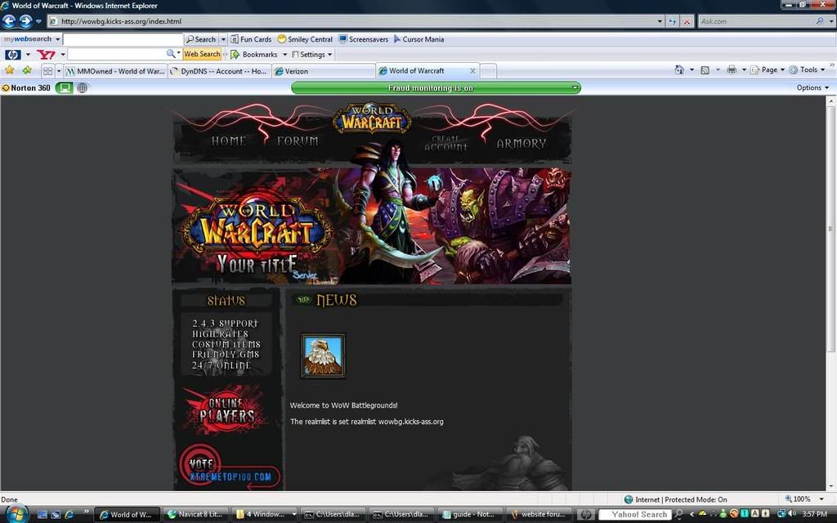Click the Add to Favorites star icon
Image resolution: width=837 pixels, height=523 pixels.
point(27,70)
